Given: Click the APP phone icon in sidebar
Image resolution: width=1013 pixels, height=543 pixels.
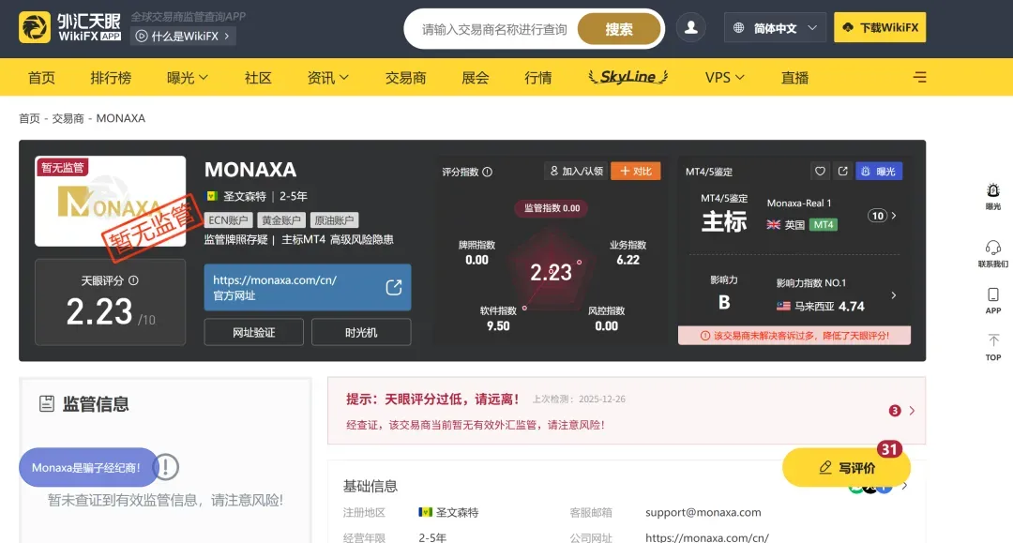Looking at the screenshot, I should (993, 301).
